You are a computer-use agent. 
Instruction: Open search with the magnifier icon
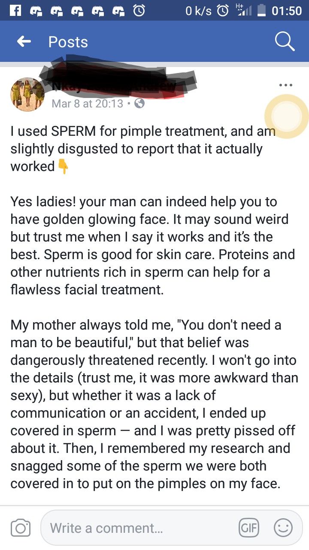pyautogui.click(x=284, y=42)
